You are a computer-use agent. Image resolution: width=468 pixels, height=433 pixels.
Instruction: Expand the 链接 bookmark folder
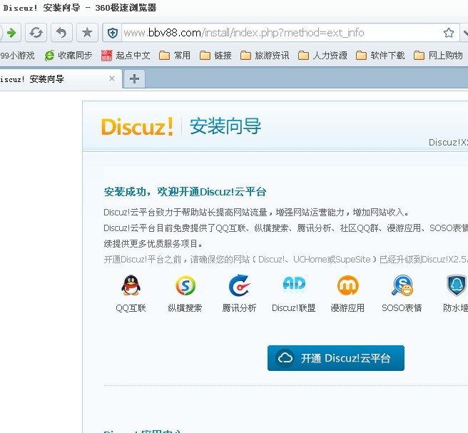(215, 56)
